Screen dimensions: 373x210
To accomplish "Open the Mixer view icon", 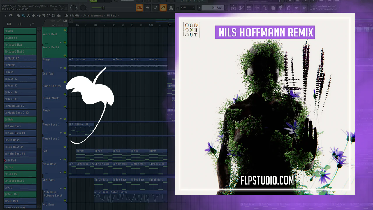I will click(x=257, y=8).
